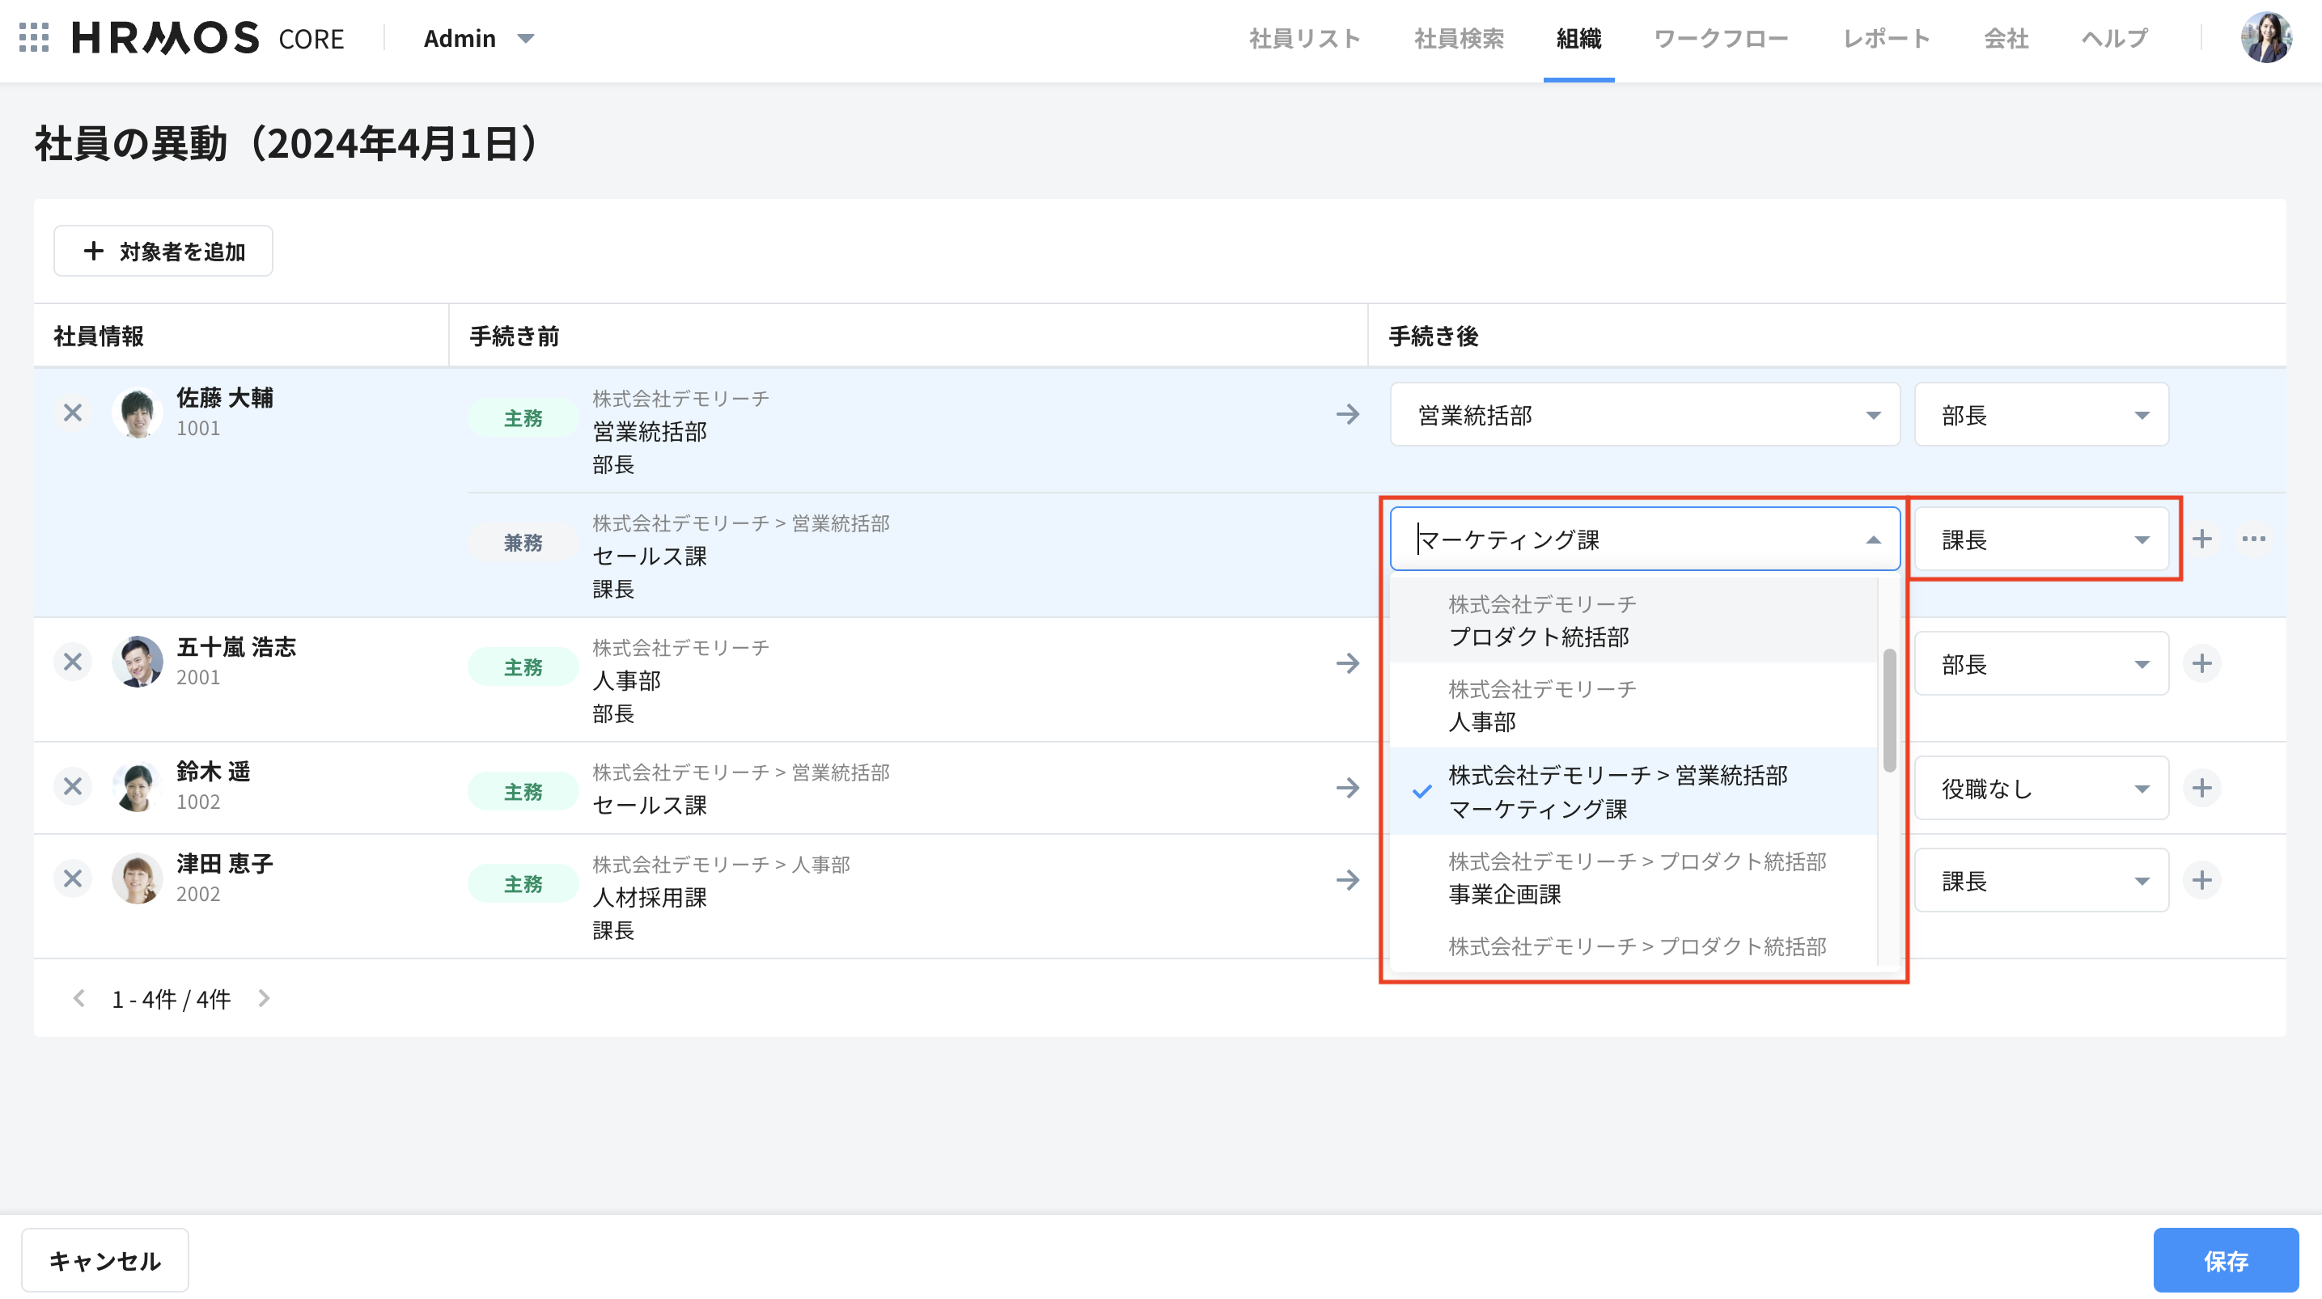
Task: Click the blue 保存 button
Action: (2225, 1260)
